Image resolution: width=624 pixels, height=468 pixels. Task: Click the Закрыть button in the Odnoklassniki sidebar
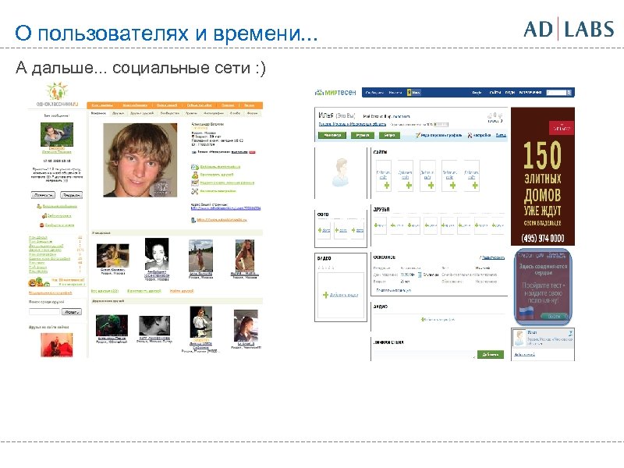point(71,195)
